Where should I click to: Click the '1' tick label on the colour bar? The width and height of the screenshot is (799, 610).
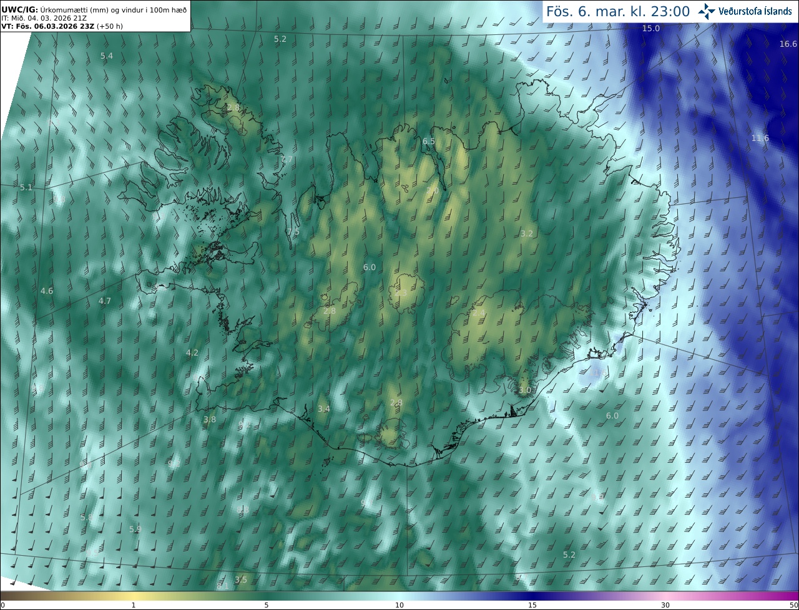[x=134, y=605]
